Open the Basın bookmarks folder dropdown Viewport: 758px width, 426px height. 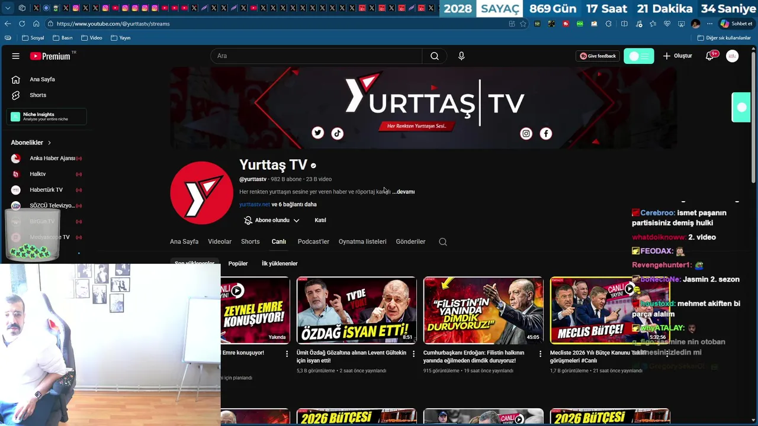click(62, 38)
